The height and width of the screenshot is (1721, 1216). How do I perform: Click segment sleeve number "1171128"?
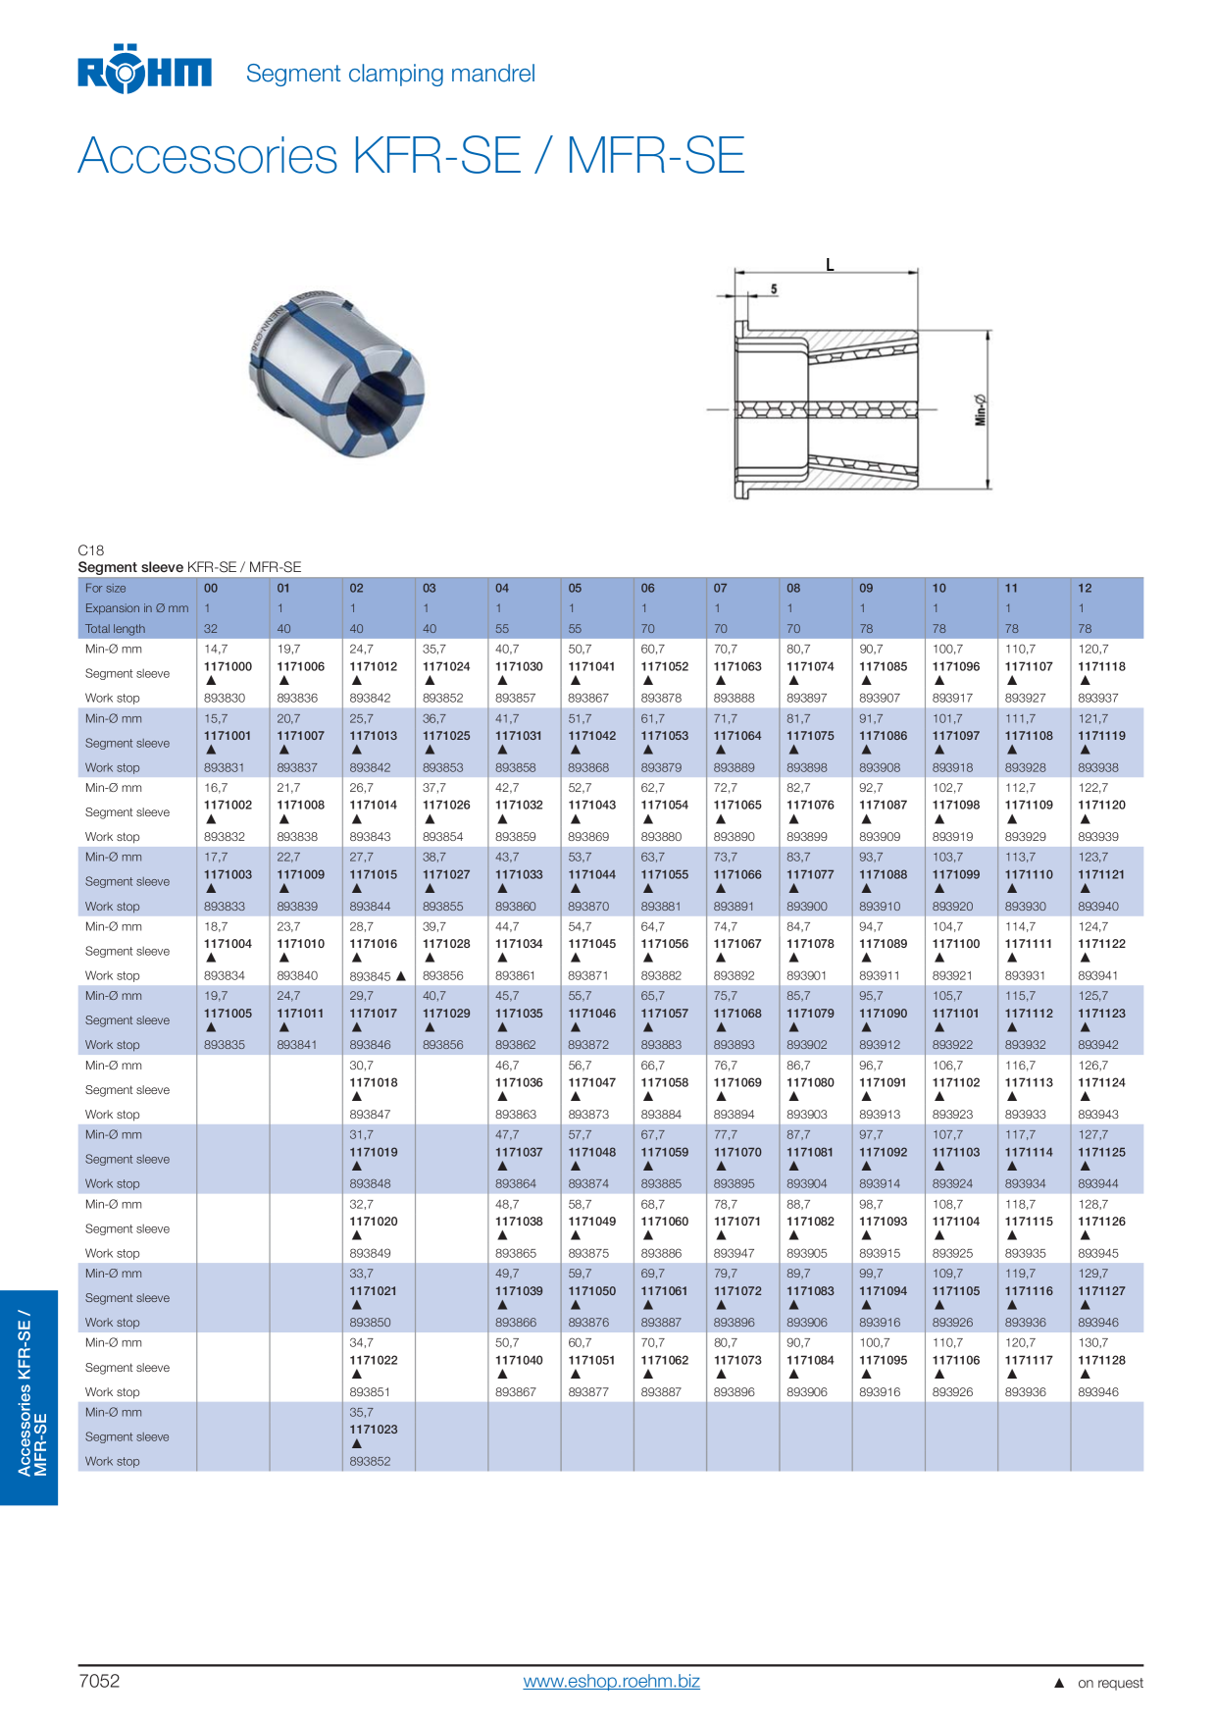(1101, 1361)
